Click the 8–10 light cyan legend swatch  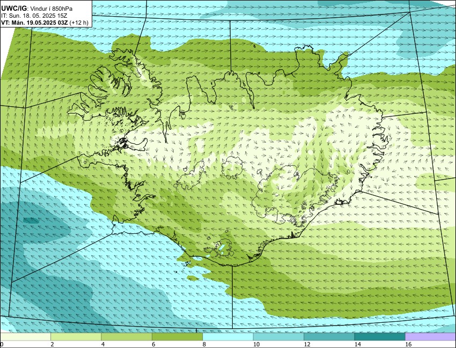point(228,337)
